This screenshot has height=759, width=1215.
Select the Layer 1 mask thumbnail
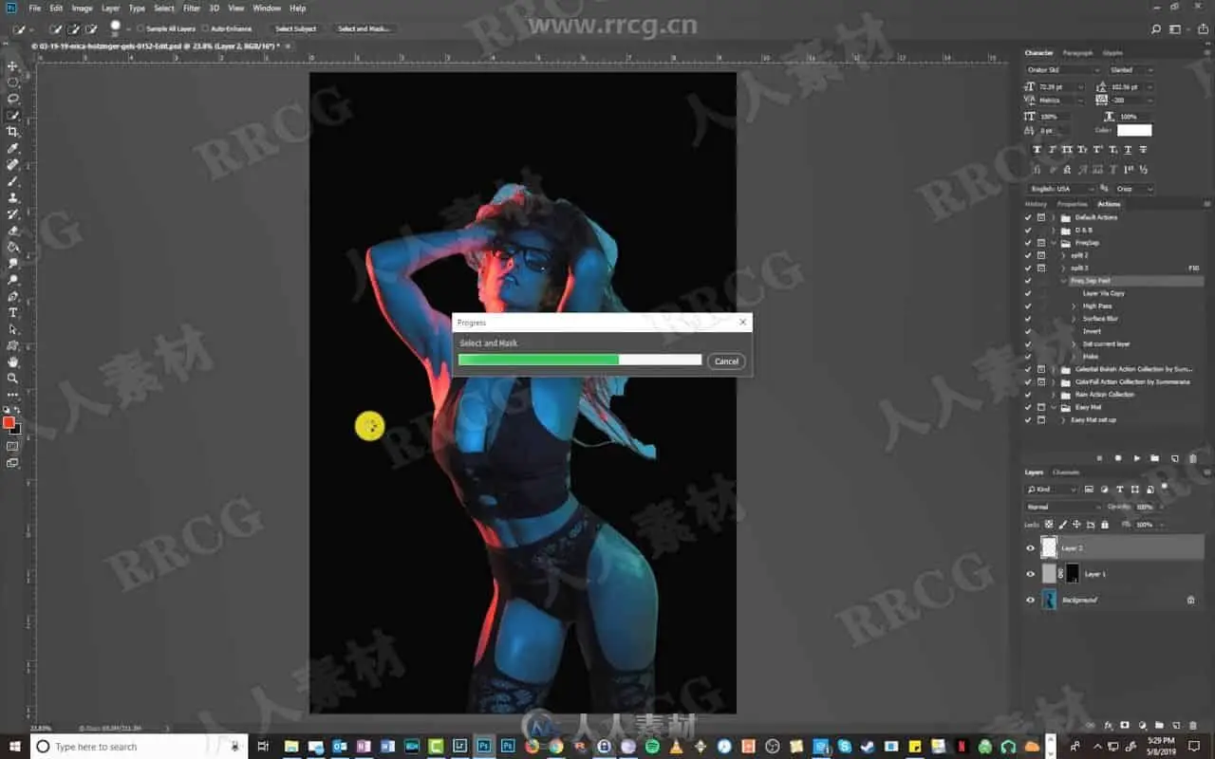click(1072, 573)
